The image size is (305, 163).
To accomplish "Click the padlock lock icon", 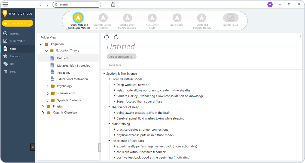I will tap(113, 4).
